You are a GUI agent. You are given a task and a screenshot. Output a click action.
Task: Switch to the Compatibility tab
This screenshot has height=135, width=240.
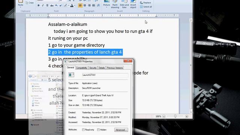(x=82, y=68)
